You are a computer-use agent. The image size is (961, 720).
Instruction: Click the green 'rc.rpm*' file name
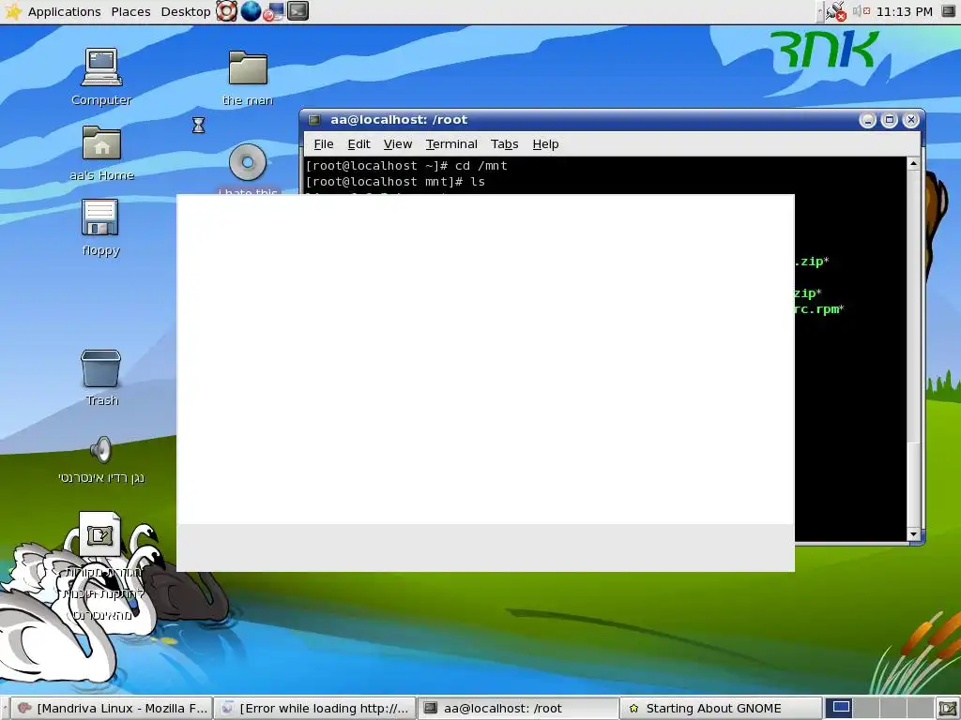pos(819,309)
